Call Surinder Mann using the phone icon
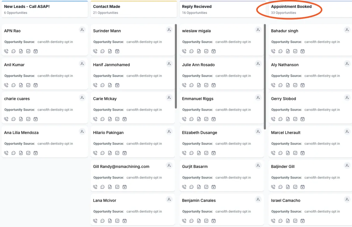Screen dimensions: 352x227 [x=95, y=51]
